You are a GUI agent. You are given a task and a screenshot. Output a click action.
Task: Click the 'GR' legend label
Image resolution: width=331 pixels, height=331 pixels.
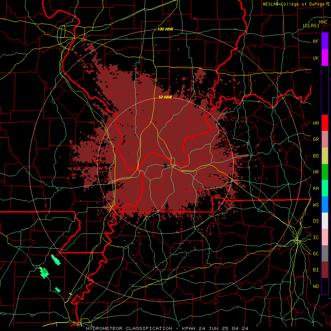(316, 139)
